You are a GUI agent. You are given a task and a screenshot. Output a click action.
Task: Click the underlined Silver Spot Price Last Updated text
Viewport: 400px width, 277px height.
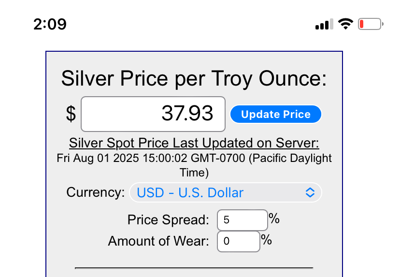click(194, 143)
